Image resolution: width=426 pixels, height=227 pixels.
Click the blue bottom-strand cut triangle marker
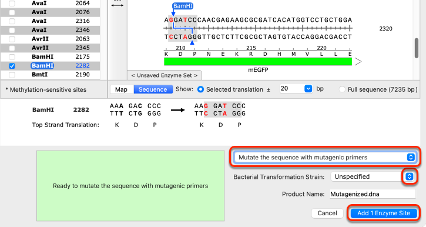coord(192,43)
